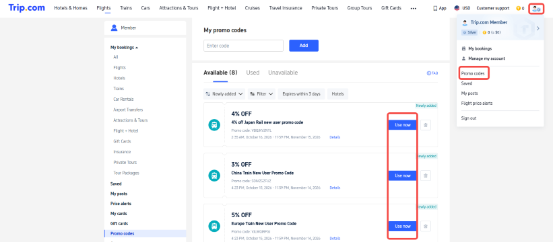553x242 pixels.
Task: Switch to the Unavailable tab
Action: click(283, 73)
